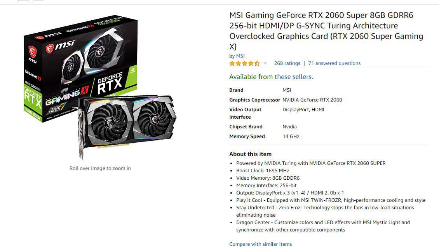Click the Boost Clock 1695 MHz bullet
Image resolution: width=439 pixels, height=247 pixels.
[262, 170]
